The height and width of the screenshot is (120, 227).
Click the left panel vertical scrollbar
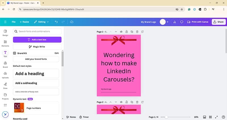point(62,59)
